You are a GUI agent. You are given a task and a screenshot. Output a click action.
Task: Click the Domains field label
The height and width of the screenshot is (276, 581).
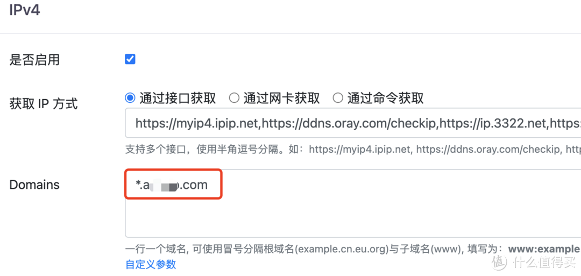(34, 185)
